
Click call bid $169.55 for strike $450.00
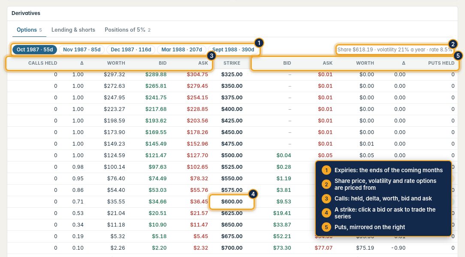tap(156, 132)
